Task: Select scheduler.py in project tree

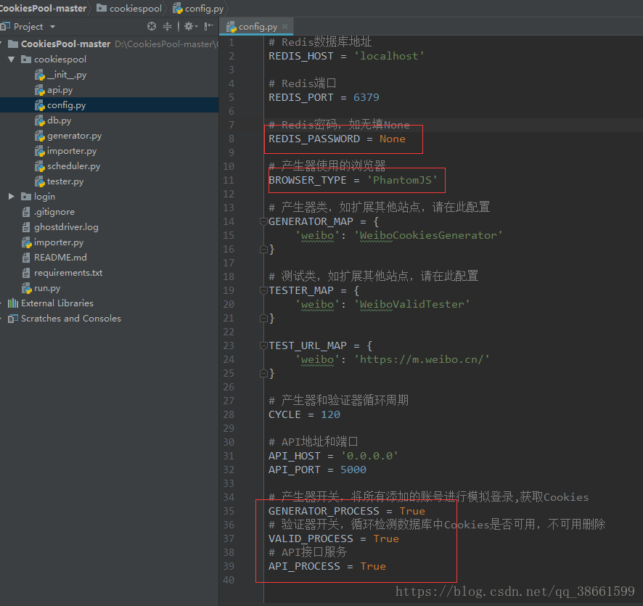Action: pyautogui.click(x=73, y=165)
